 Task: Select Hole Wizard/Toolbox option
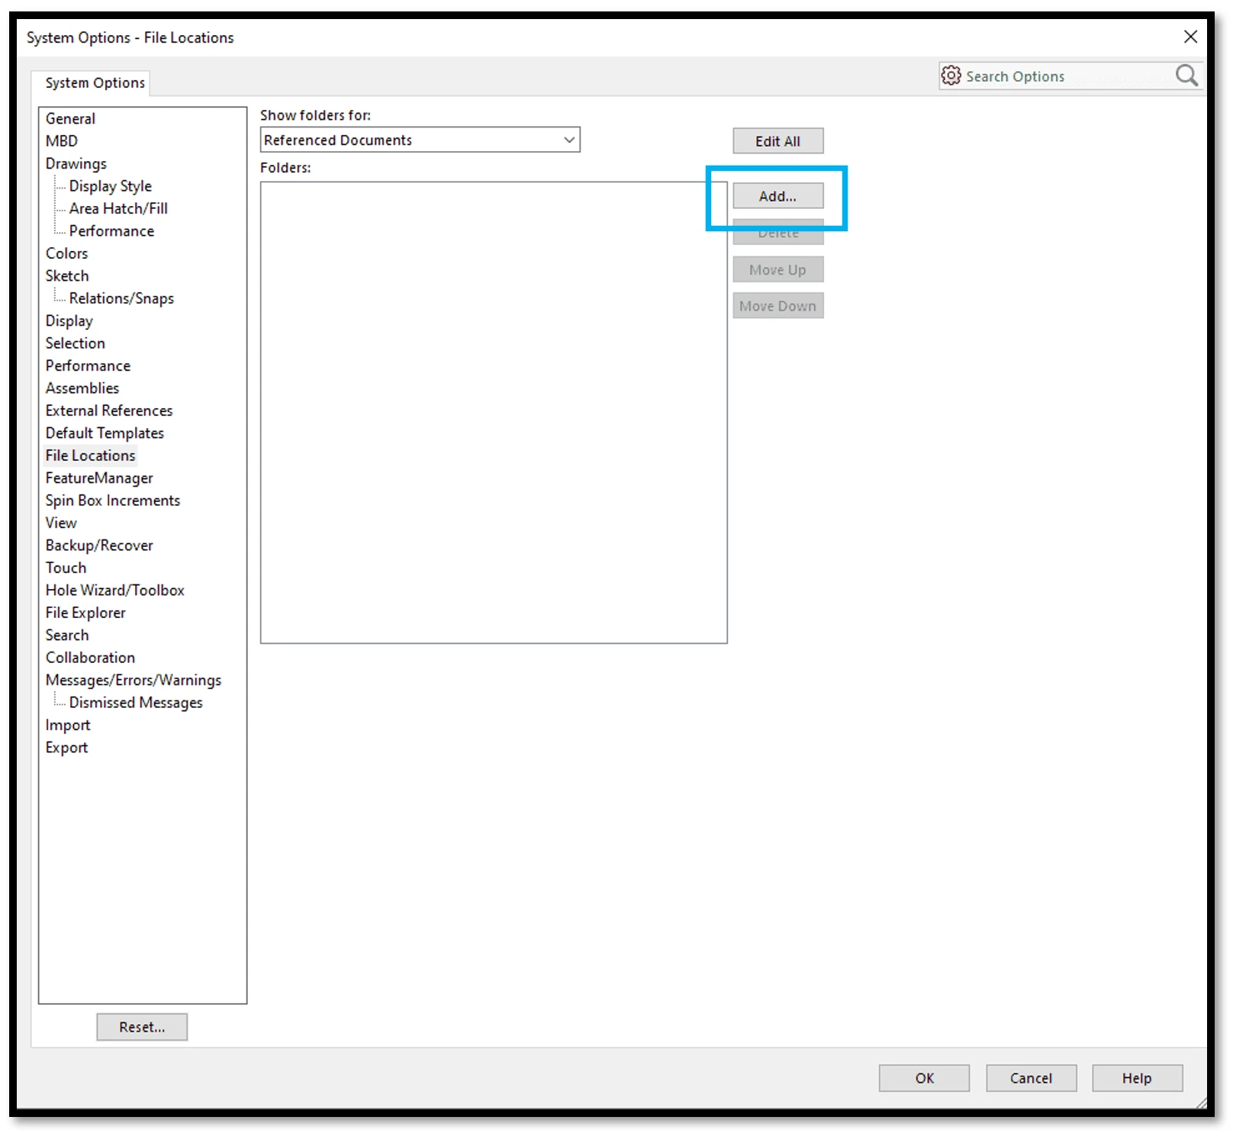(x=114, y=590)
